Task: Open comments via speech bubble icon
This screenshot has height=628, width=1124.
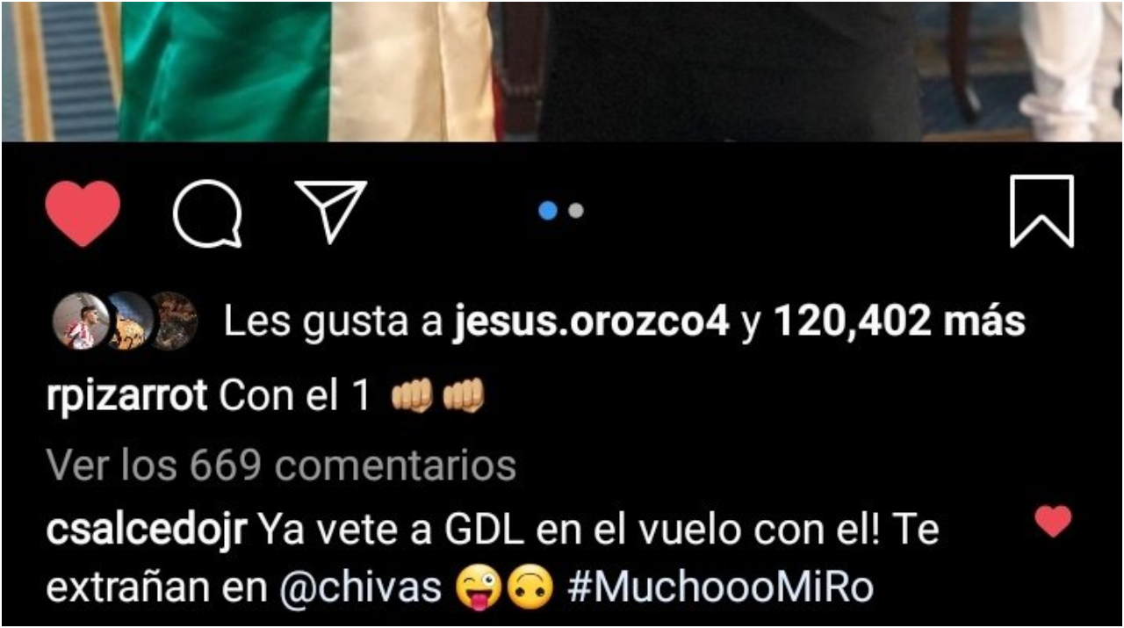Action: 207,213
